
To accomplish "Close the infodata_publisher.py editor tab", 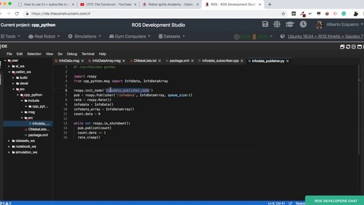I will click(x=288, y=61).
